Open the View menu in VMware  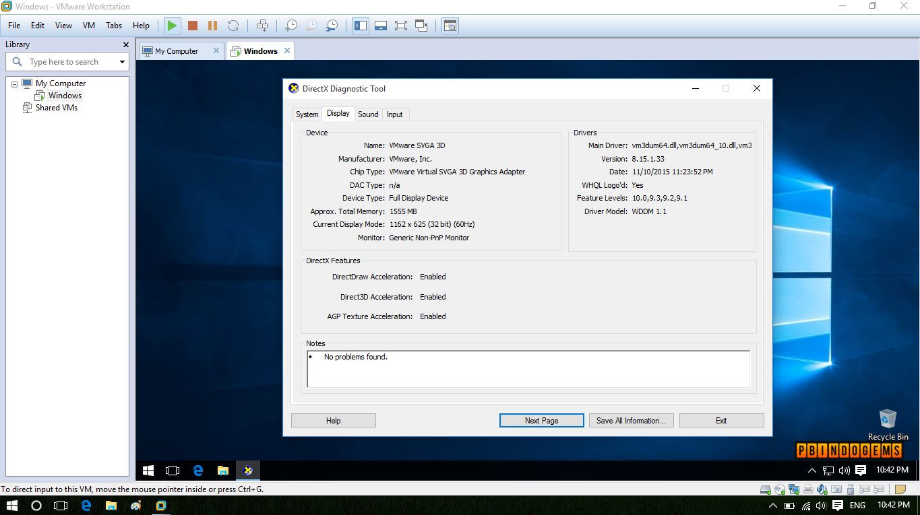pos(63,26)
